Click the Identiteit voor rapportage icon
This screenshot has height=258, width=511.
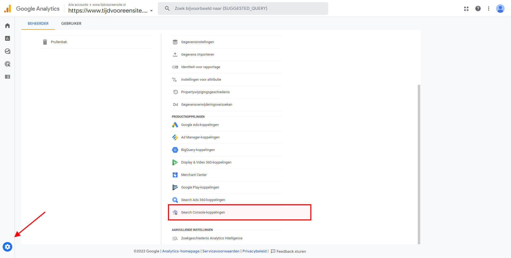point(175,67)
